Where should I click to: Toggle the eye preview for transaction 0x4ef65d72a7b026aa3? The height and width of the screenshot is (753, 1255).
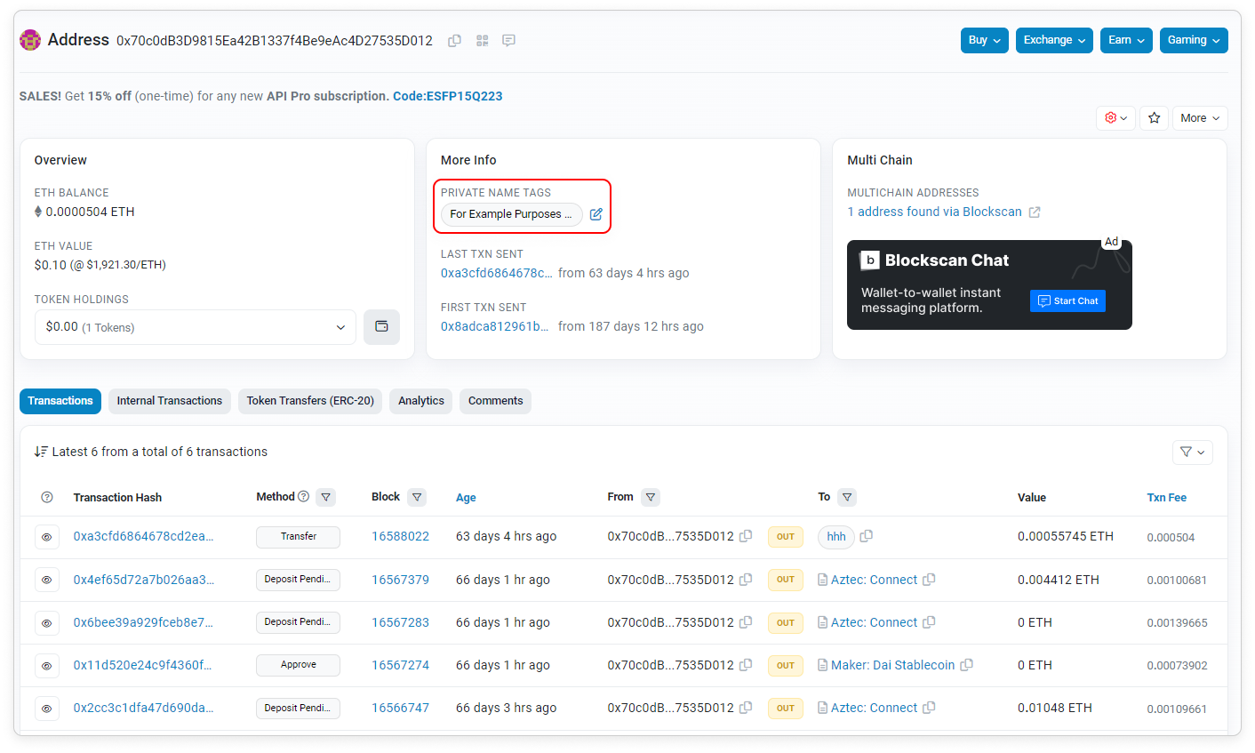click(47, 580)
